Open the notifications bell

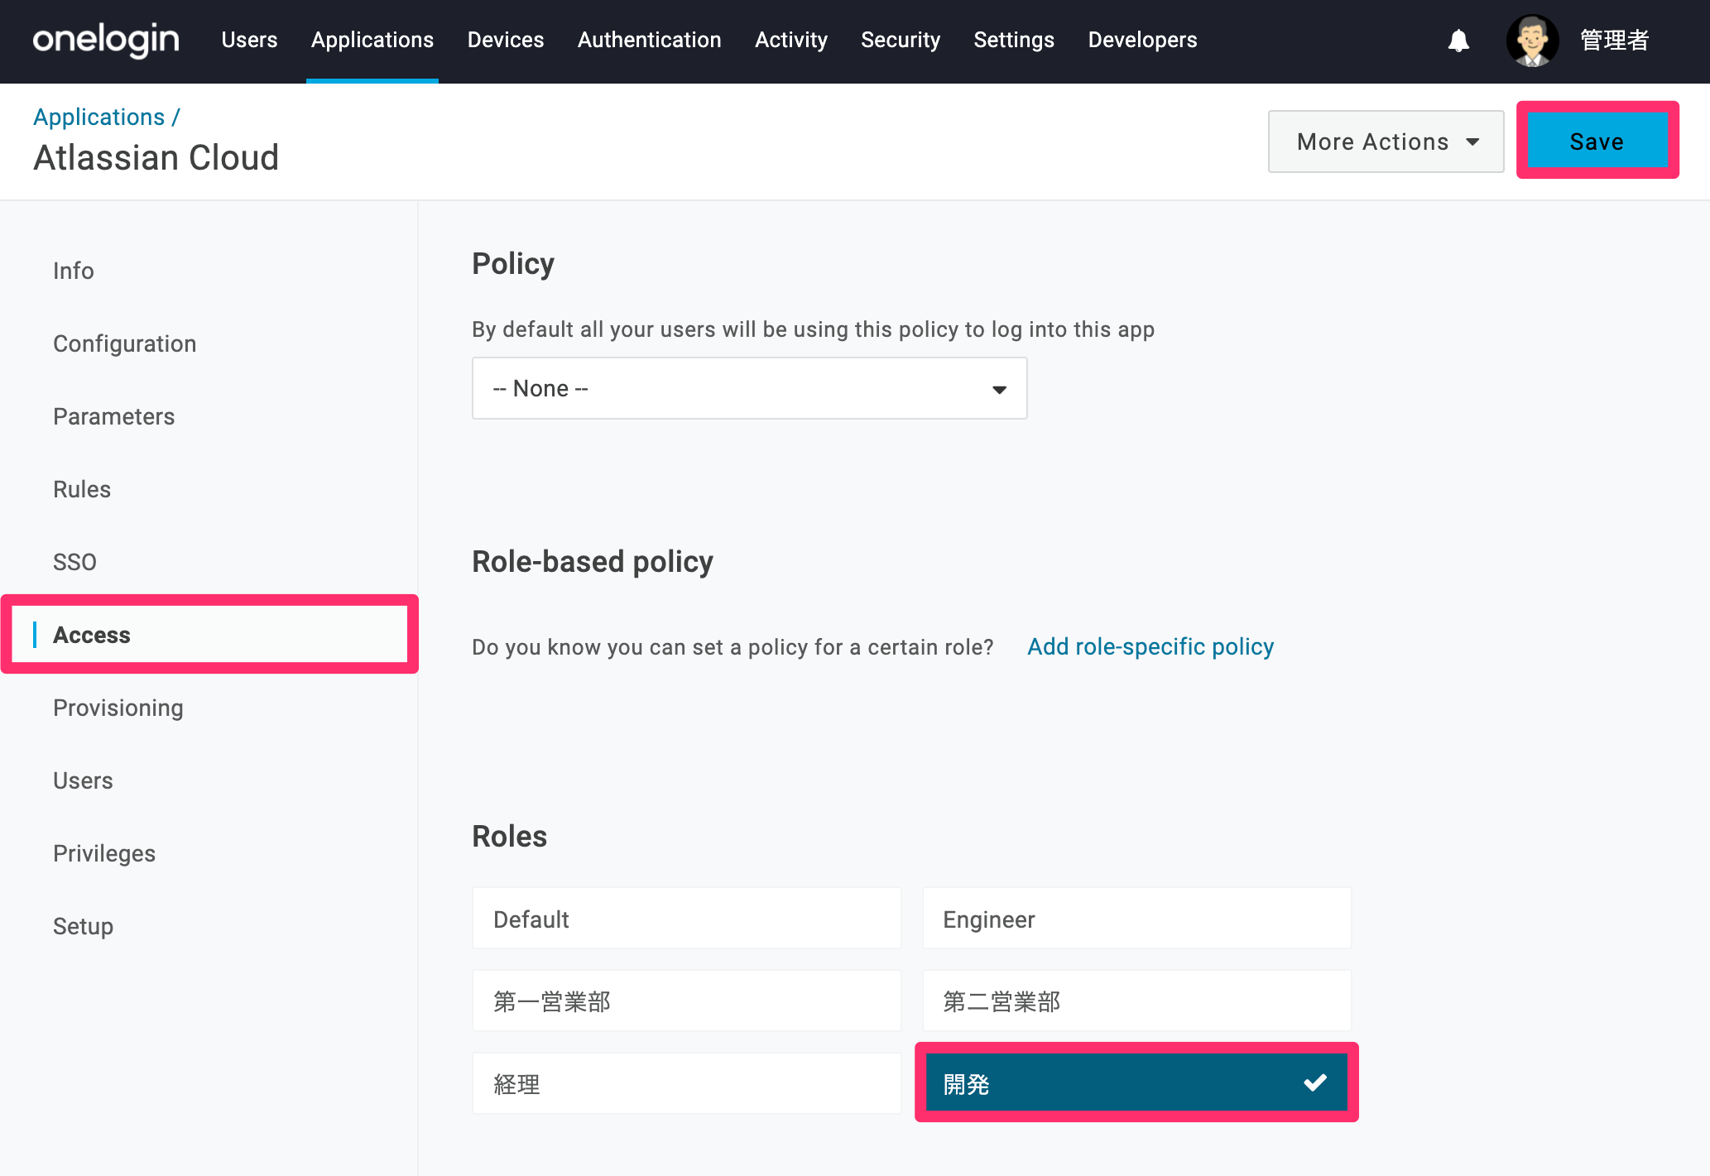[1458, 41]
